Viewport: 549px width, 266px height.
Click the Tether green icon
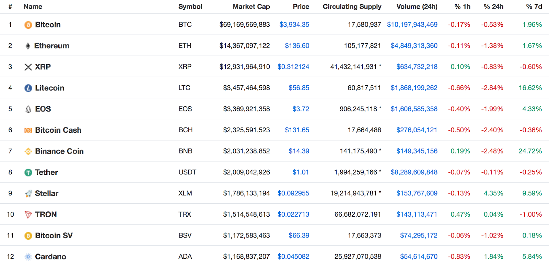pyautogui.click(x=28, y=172)
